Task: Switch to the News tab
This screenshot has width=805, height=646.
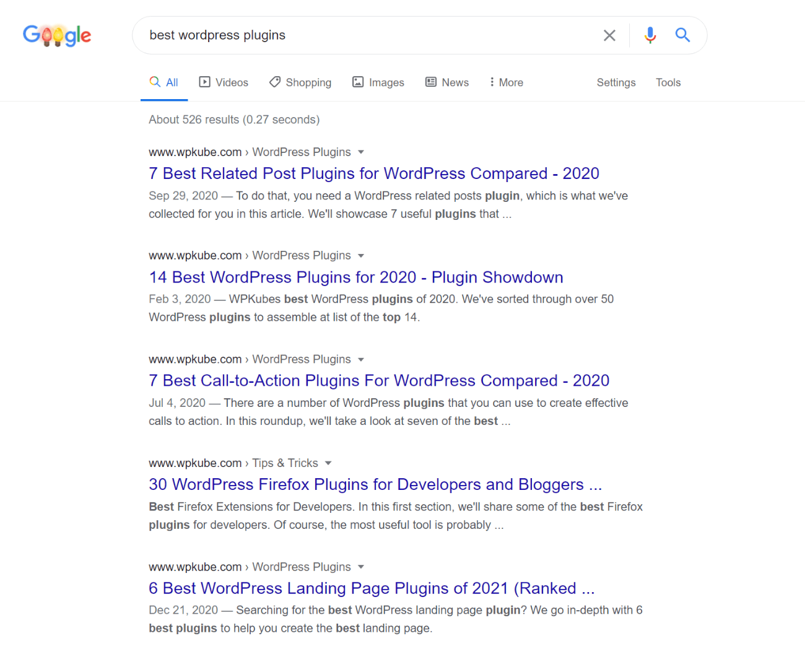Action: 447,82
